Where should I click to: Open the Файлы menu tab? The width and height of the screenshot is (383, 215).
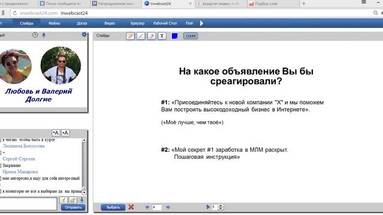(54, 23)
